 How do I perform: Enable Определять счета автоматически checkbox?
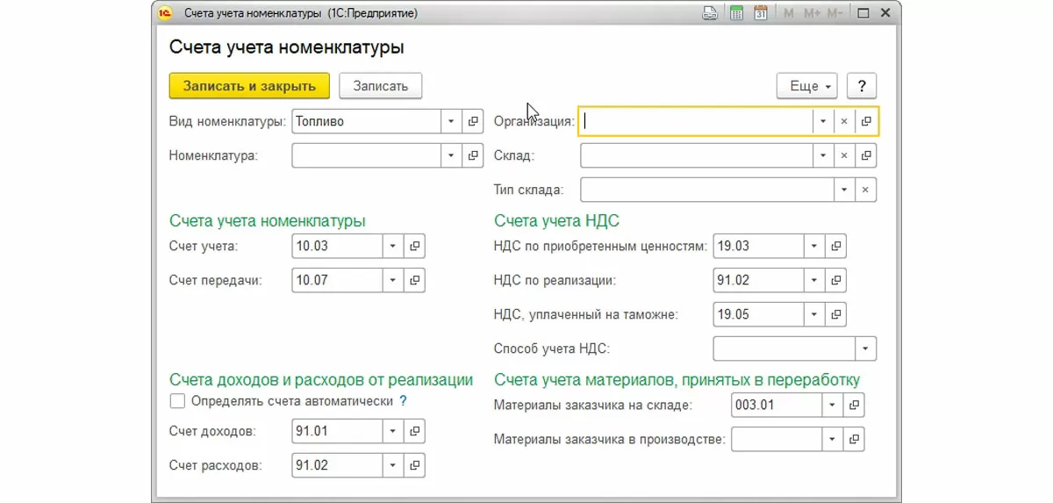177,401
